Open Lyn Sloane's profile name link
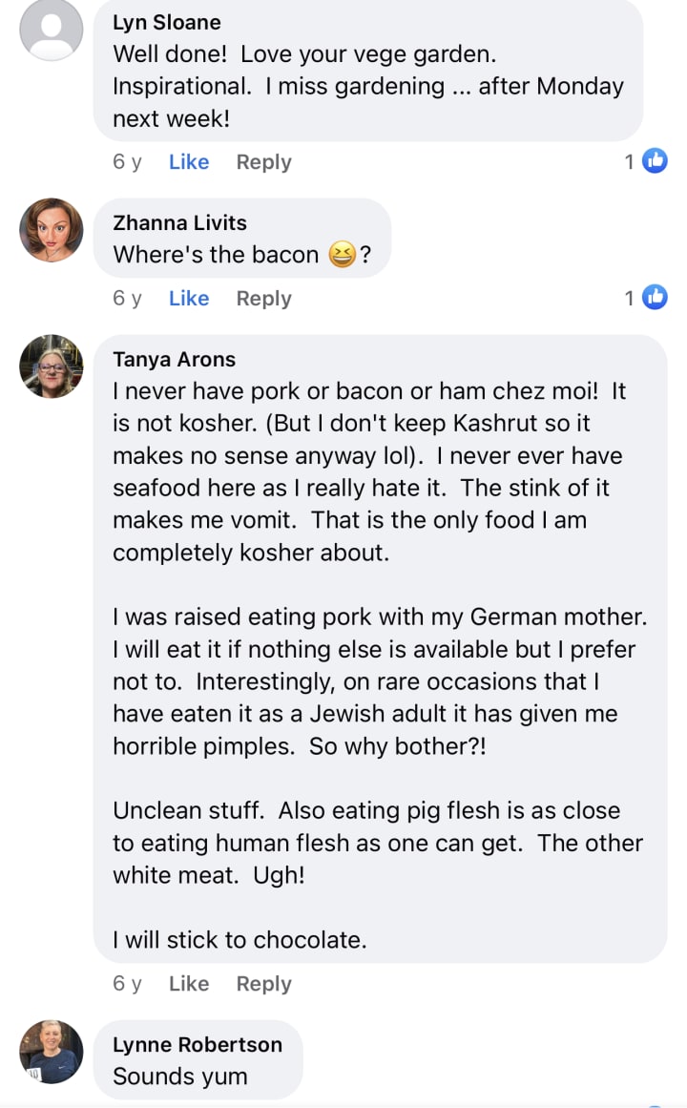Screen dimensions: 687x1108 click(x=167, y=22)
